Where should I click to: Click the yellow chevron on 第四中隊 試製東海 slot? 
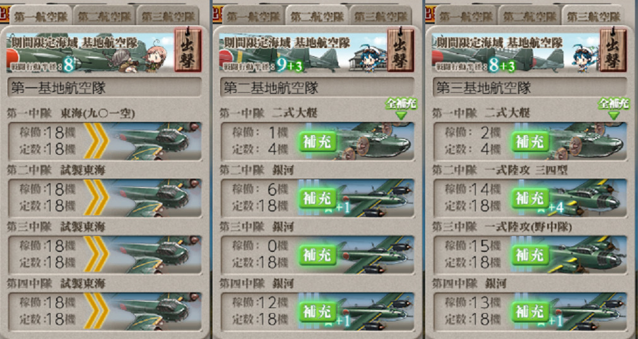97,311
